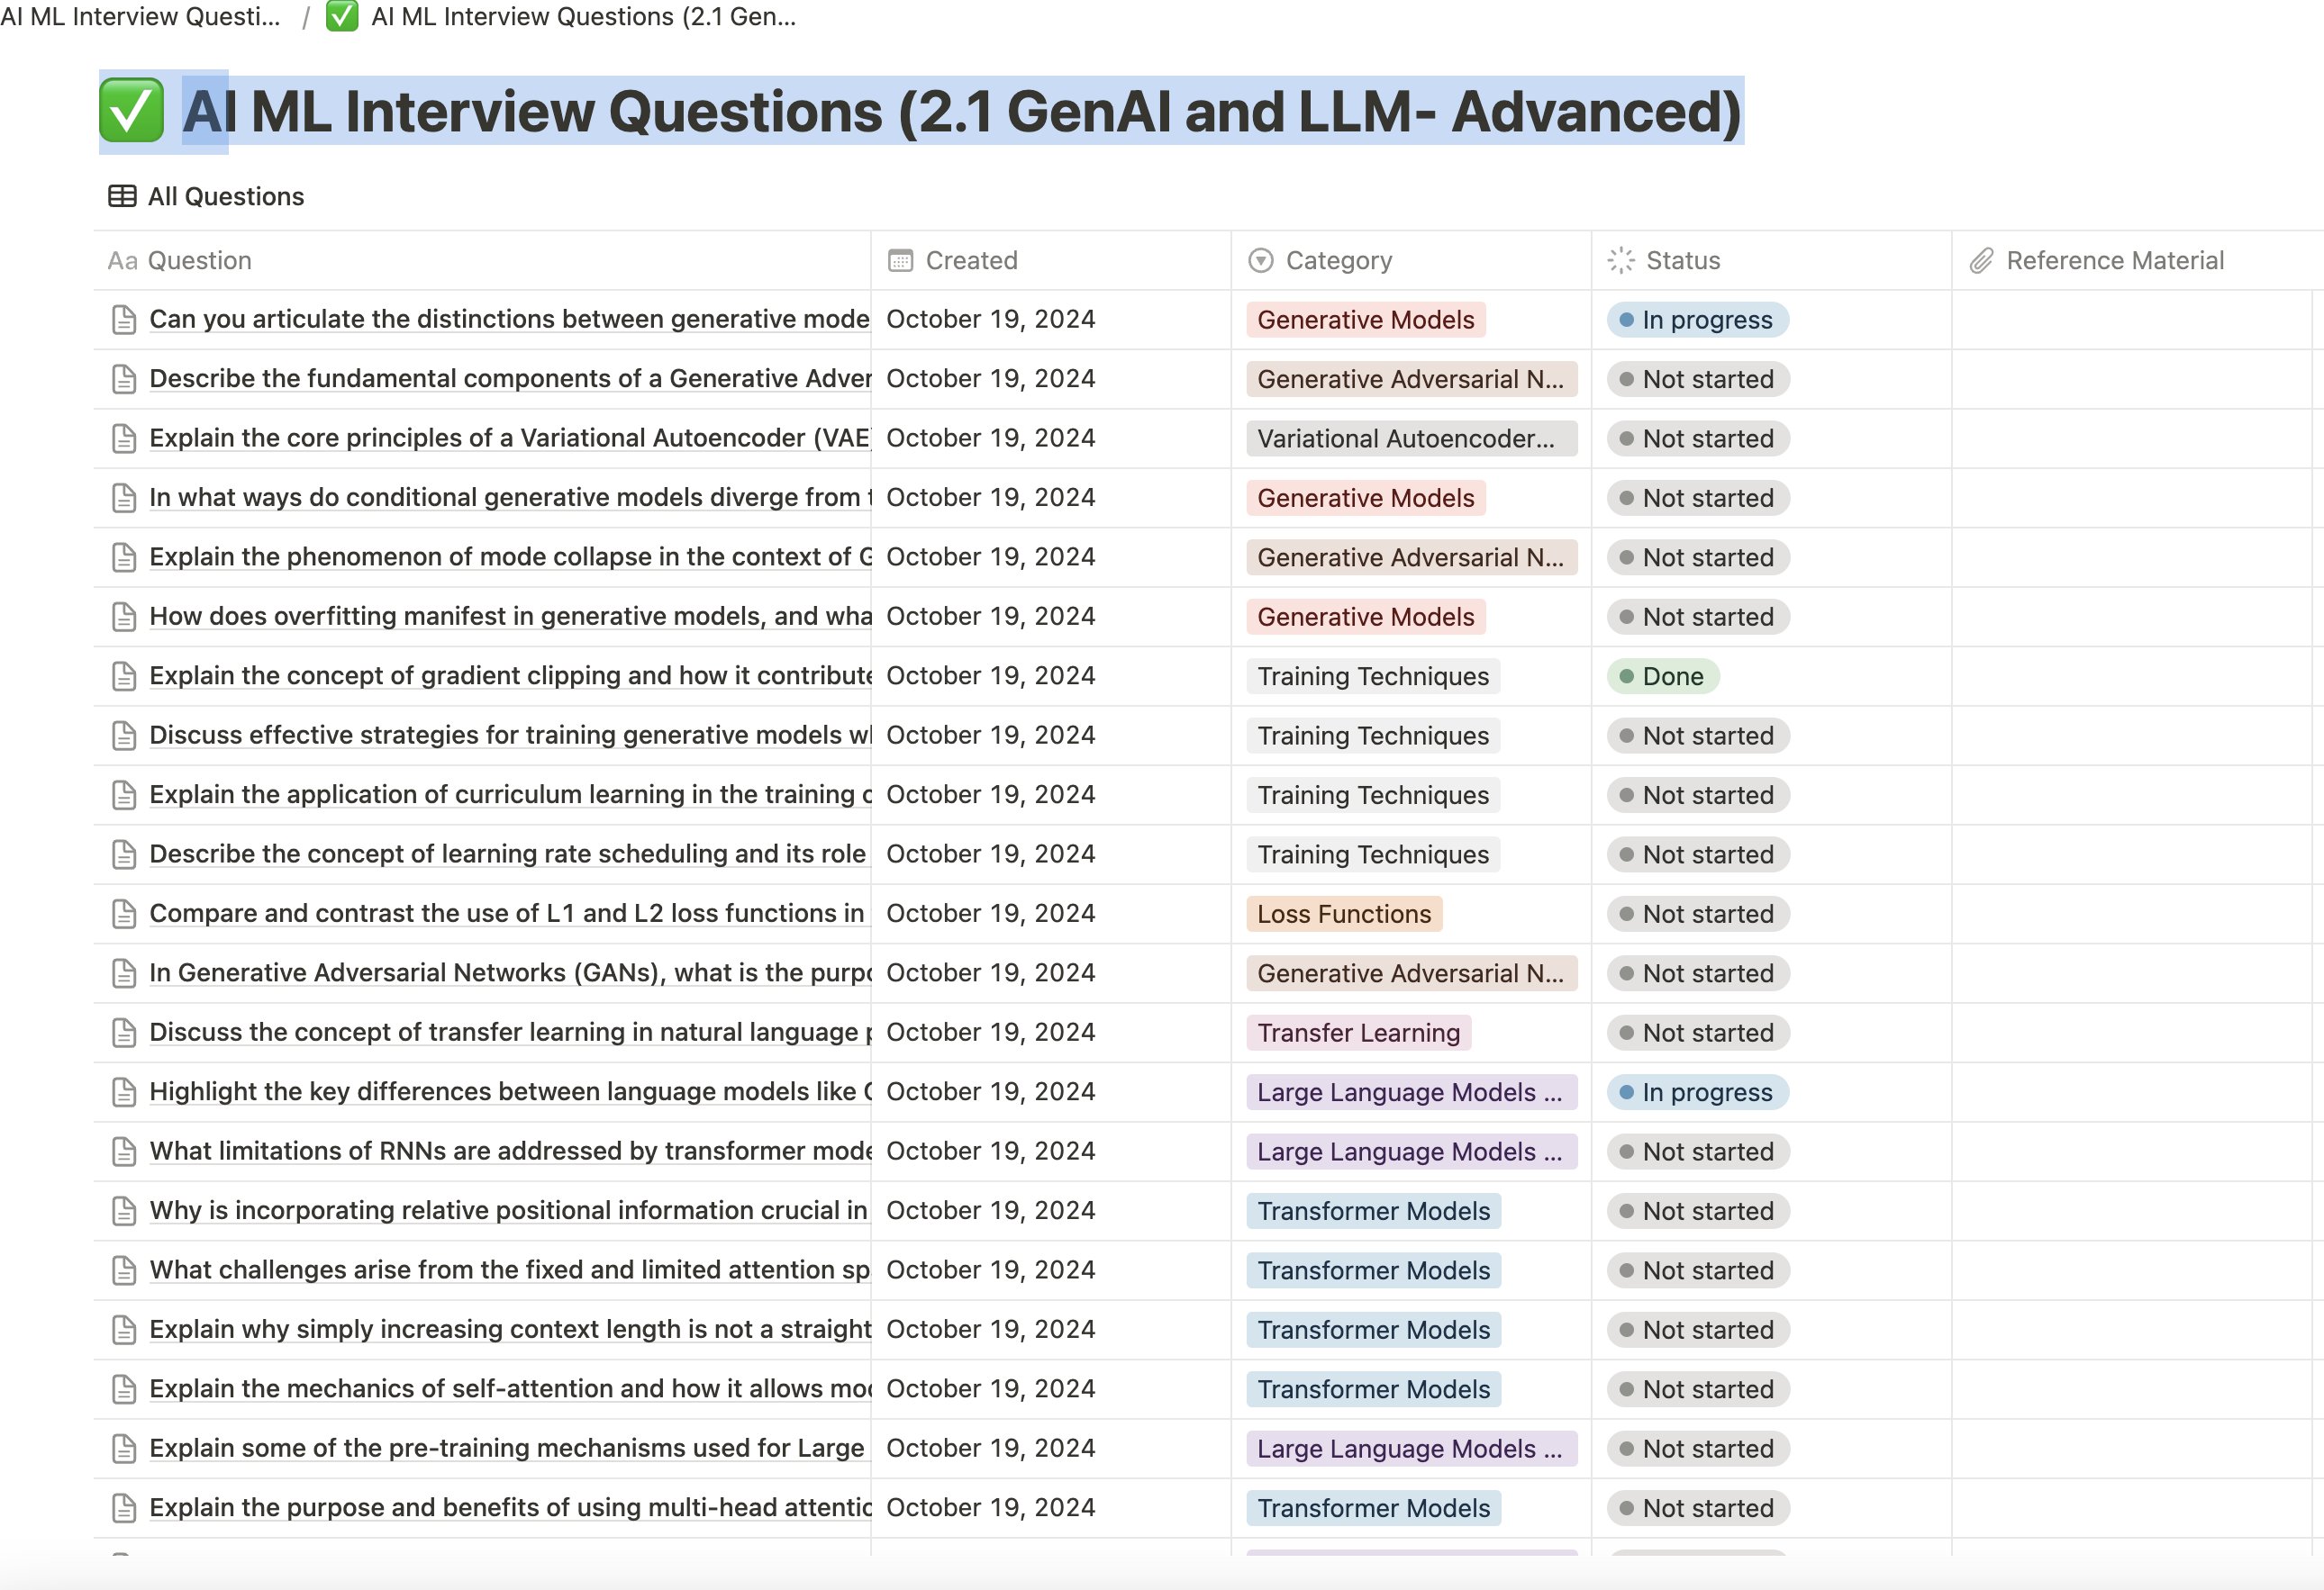Click the empty Reference Material cell in first row
2324x1590 pixels.
2130,320
